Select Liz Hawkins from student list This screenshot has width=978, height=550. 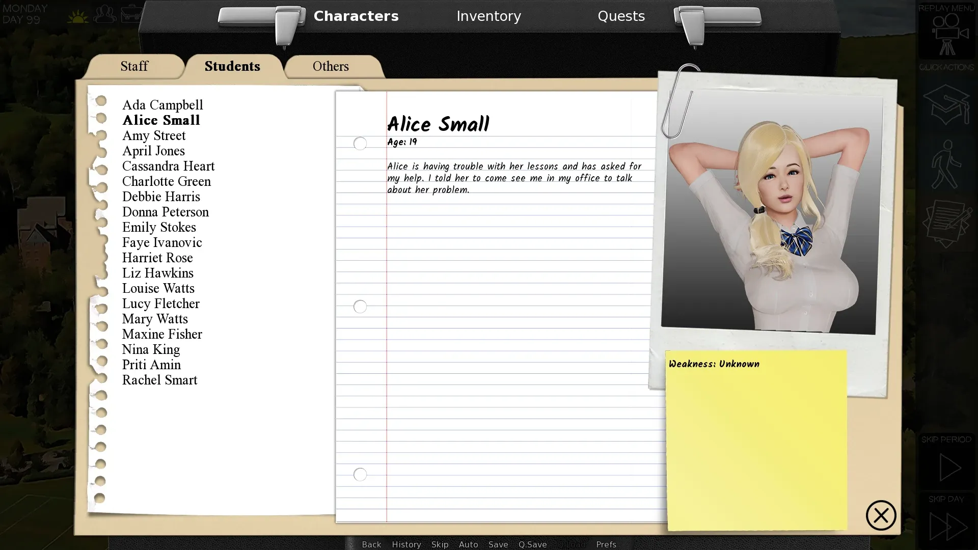point(158,273)
